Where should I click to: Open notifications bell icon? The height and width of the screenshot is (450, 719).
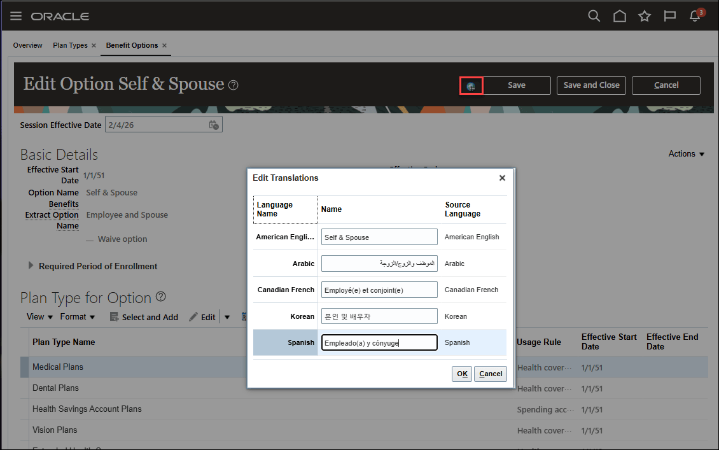(x=695, y=16)
